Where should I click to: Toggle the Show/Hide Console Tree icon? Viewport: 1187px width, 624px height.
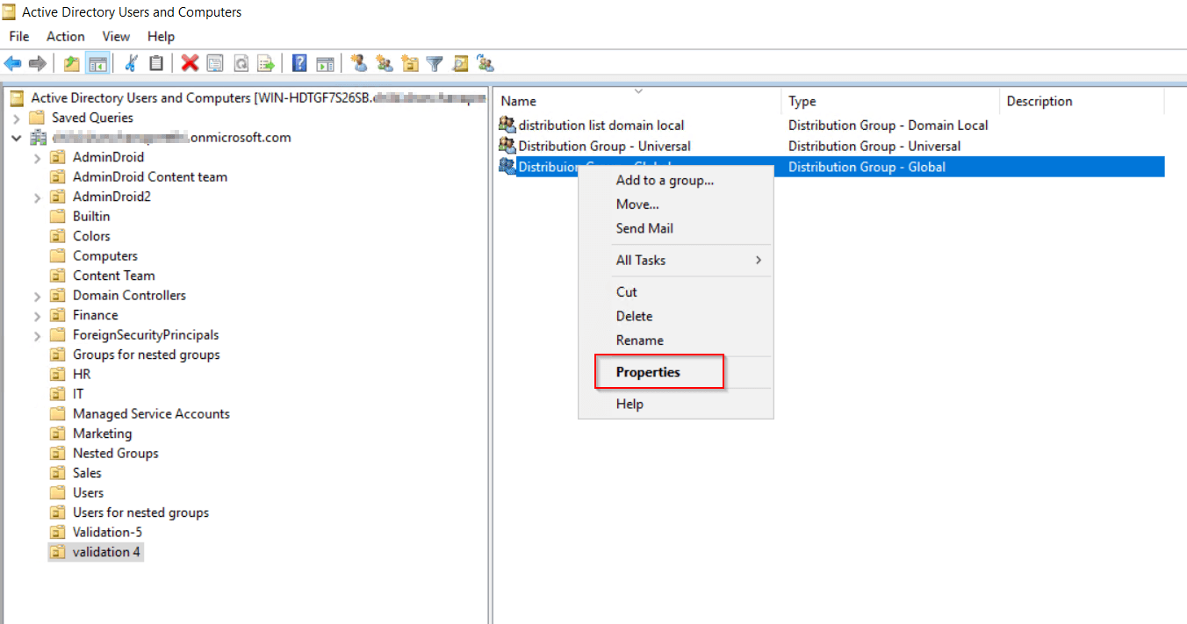click(x=98, y=63)
